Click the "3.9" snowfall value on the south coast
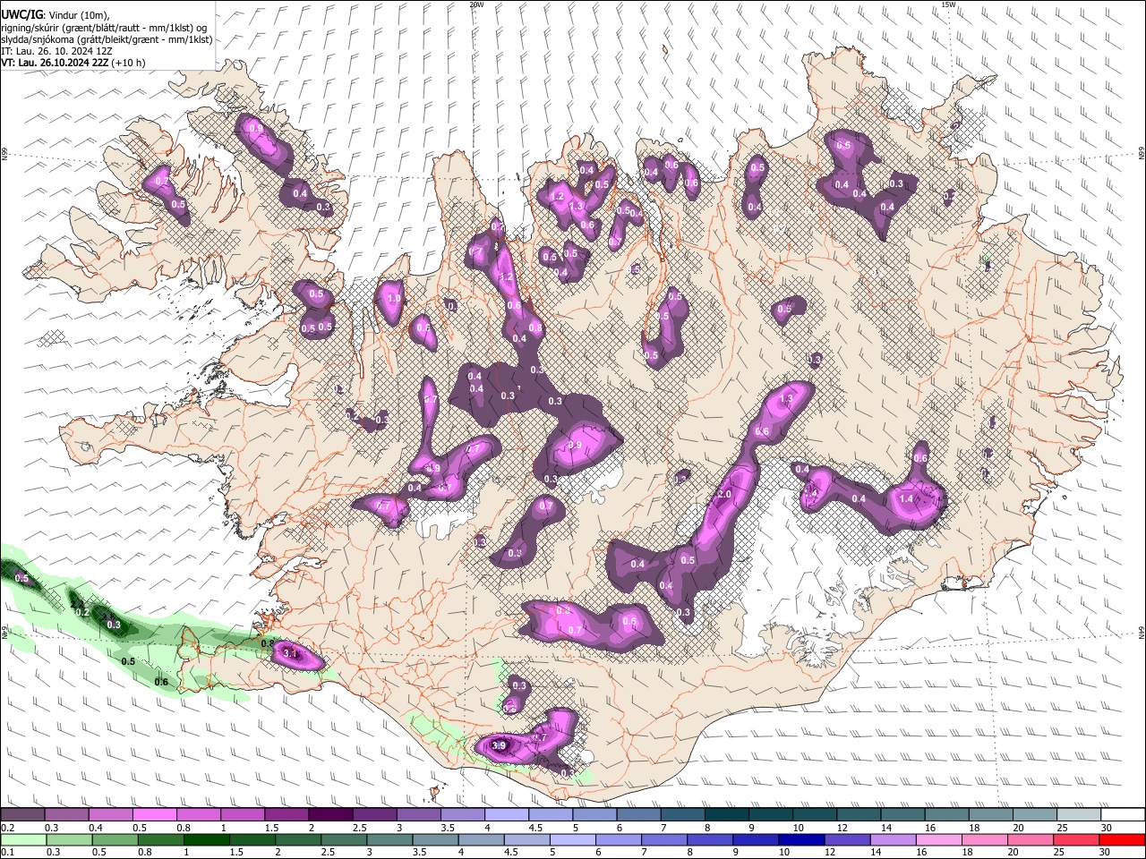 click(500, 744)
